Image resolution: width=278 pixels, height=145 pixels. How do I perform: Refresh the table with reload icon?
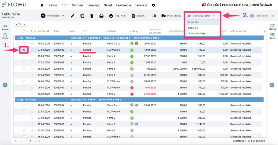click(x=16, y=141)
